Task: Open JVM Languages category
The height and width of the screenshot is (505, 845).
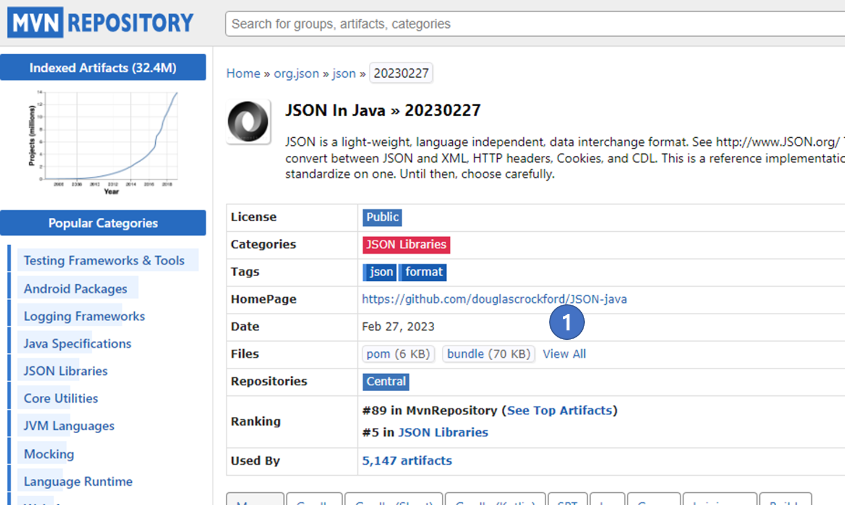Action: click(69, 426)
